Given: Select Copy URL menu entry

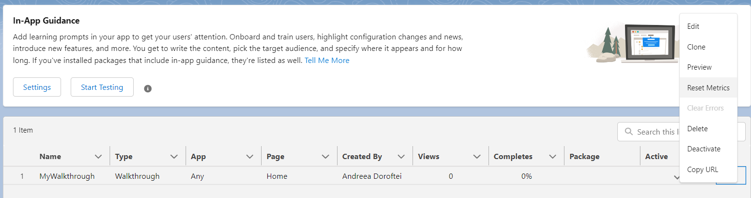Looking at the screenshot, I should click(702, 169).
